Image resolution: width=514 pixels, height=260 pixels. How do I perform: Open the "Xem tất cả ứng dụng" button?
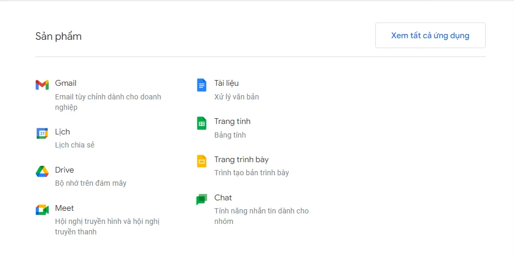tap(430, 36)
